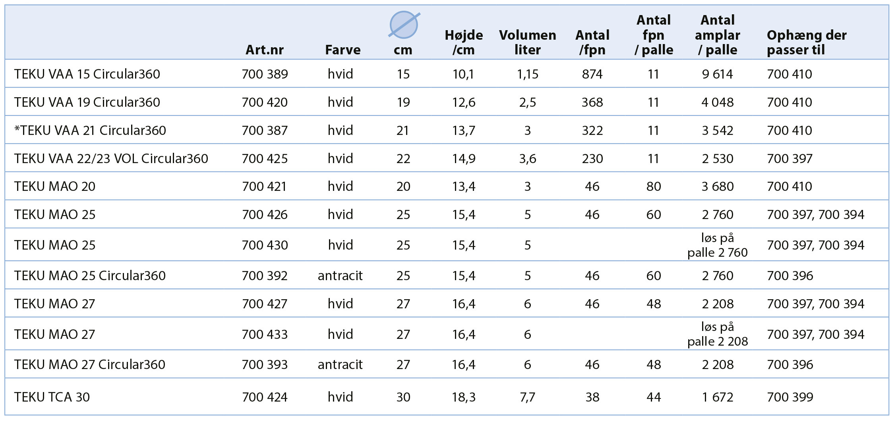The image size is (896, 423).
Task: Click the Antal amplar / palle header
Action: point(717,35)
